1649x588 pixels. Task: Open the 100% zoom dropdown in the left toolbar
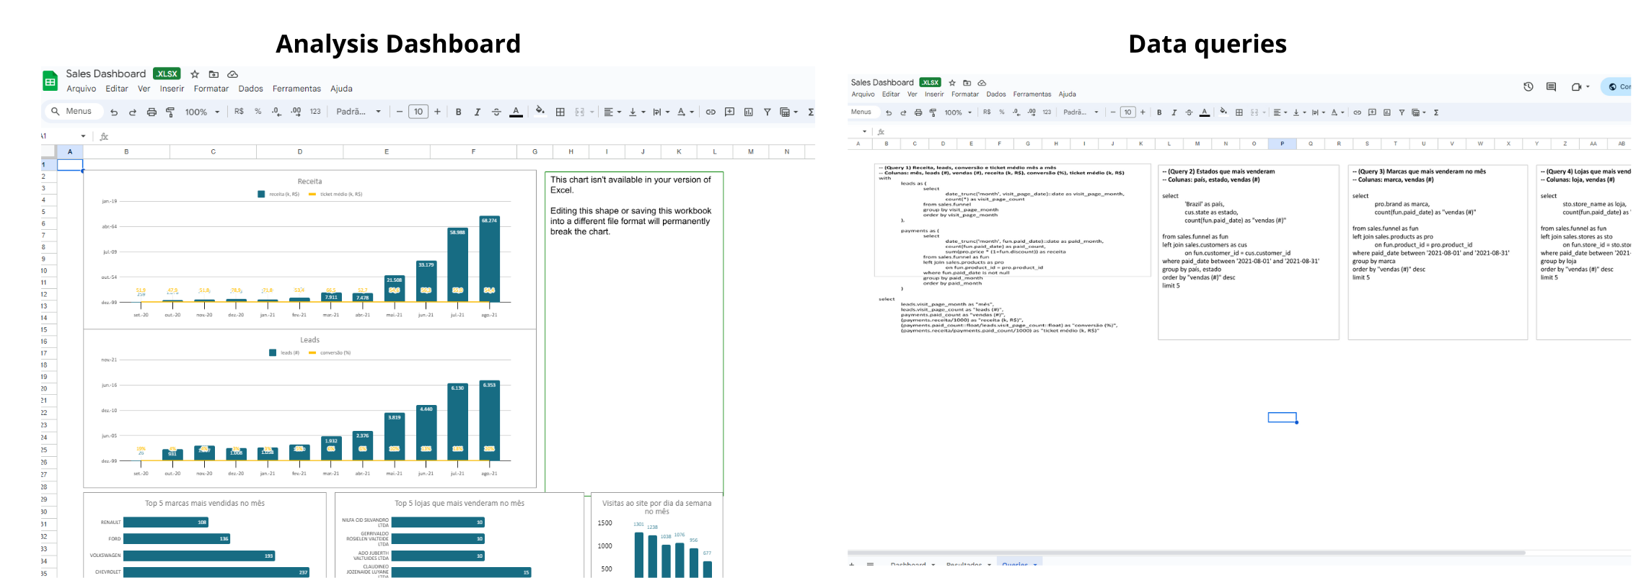point(202,112)
